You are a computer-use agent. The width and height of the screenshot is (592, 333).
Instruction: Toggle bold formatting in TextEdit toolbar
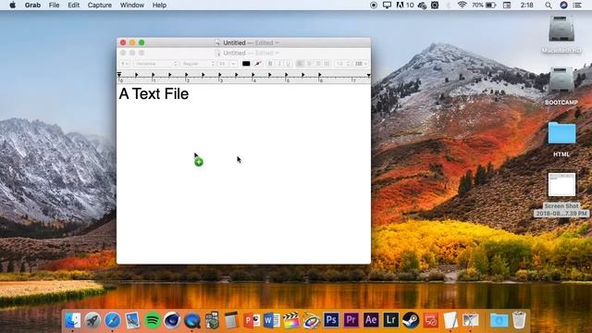[270, 64]
